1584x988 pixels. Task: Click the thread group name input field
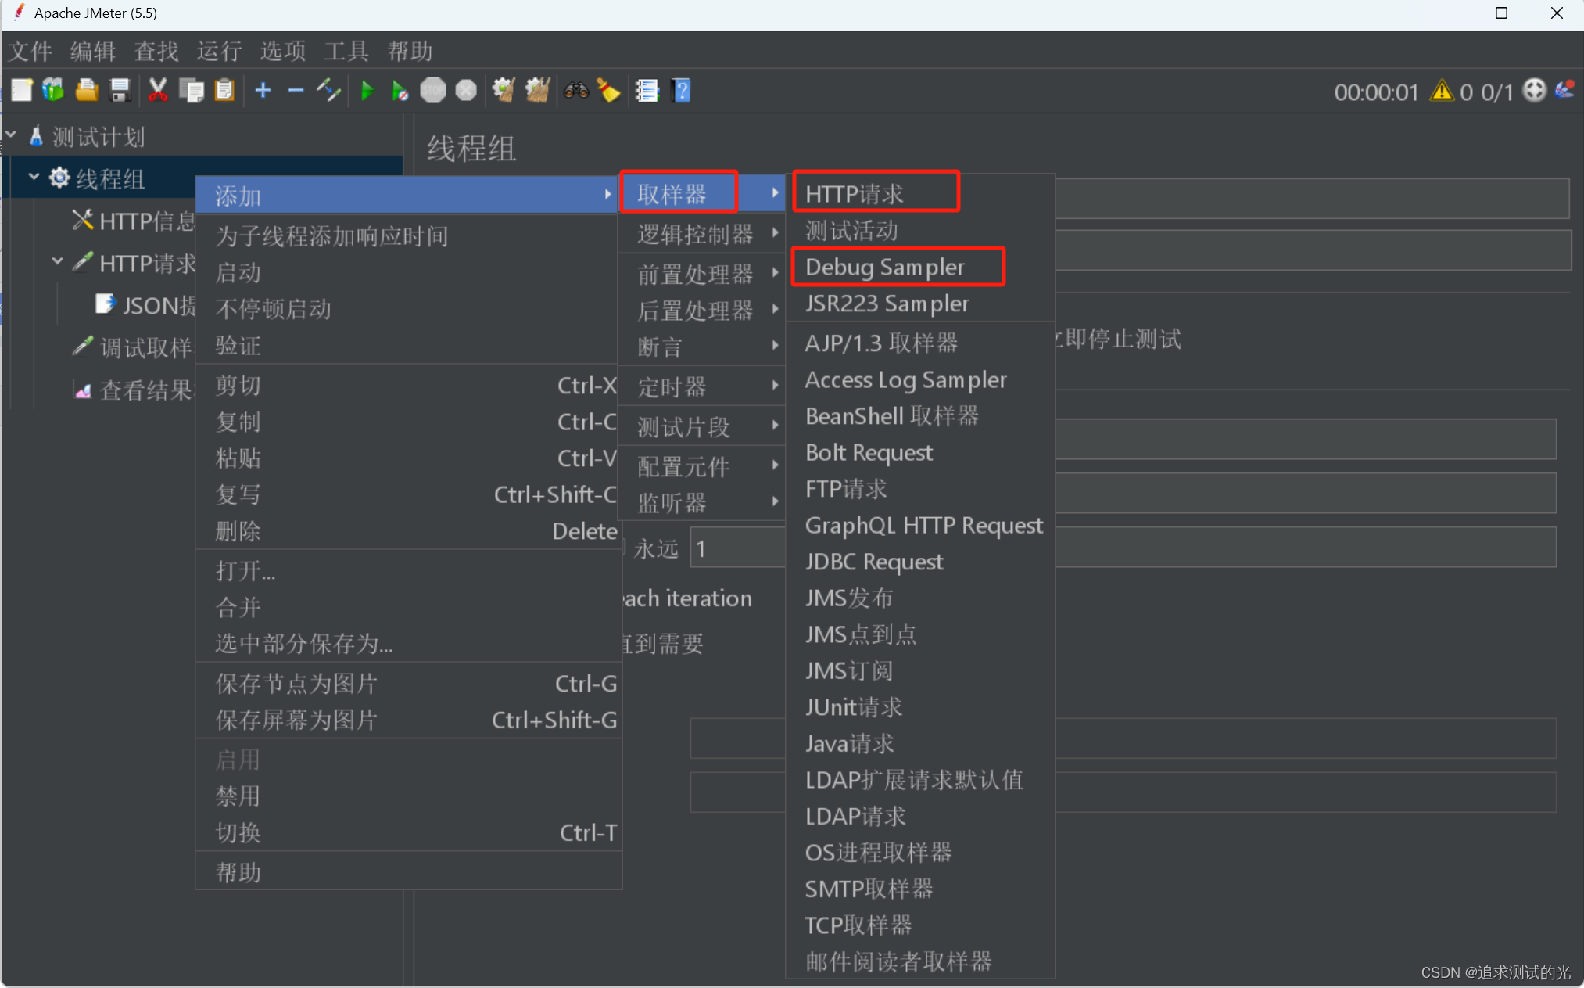coord(1312,198)
